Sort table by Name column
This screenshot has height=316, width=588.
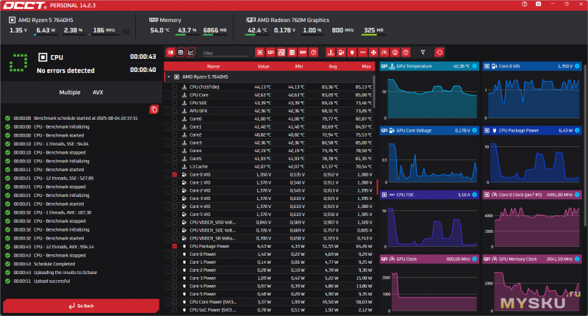tap(213, 66)
